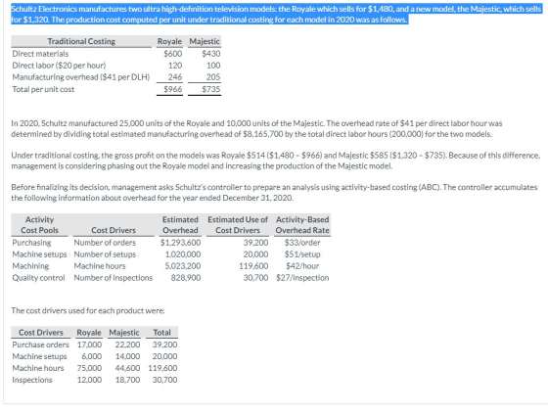The image size is (548, 414).
Task: Select the Majestic total per unit cost $735
Action: point(211,89)
